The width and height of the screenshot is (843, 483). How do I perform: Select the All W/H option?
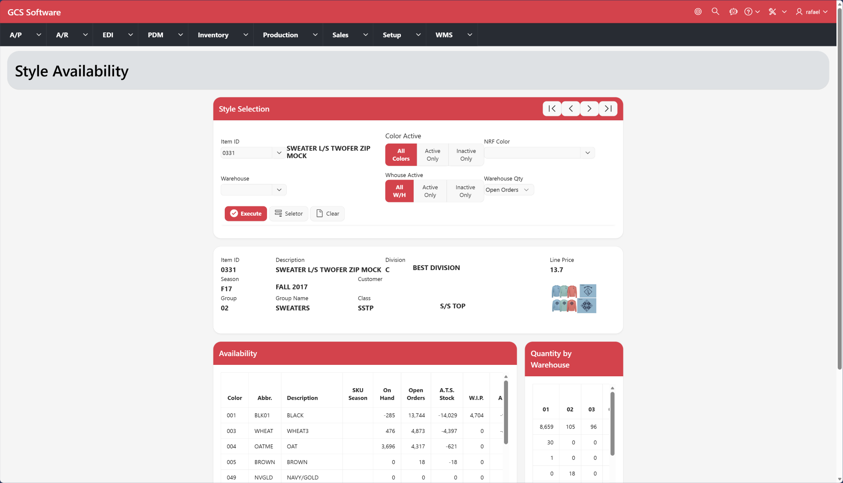[x=399, y=191]
